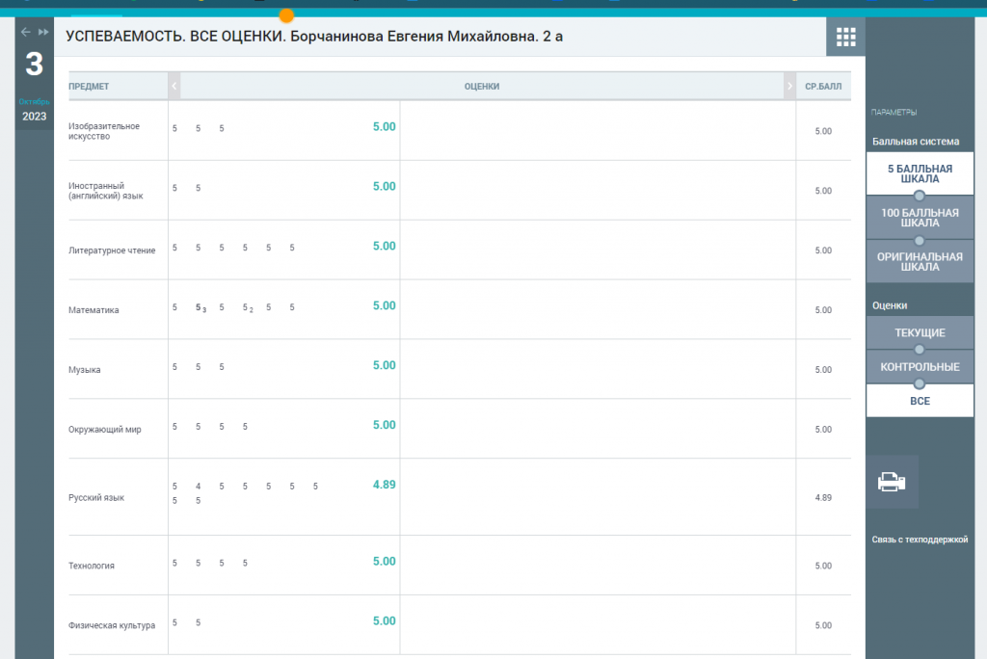Click the large day number 3

tap(34, 66)
